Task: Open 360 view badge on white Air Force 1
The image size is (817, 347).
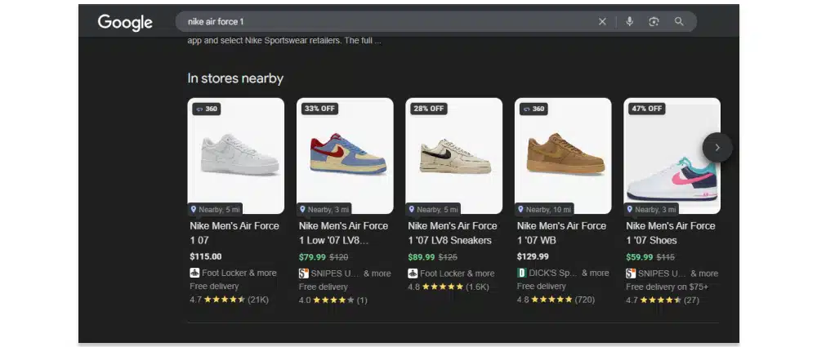Action: pos(207,109)
